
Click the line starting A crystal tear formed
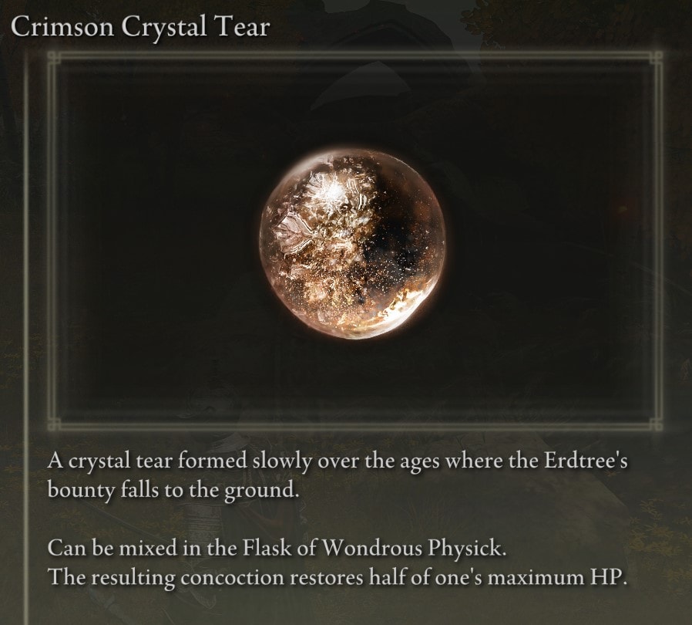[338, 461]
